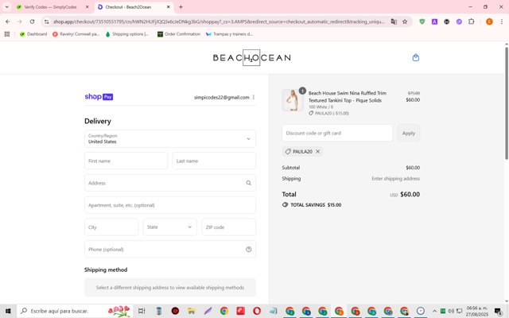
Task: Open the purple A extension
Action: 434,21
